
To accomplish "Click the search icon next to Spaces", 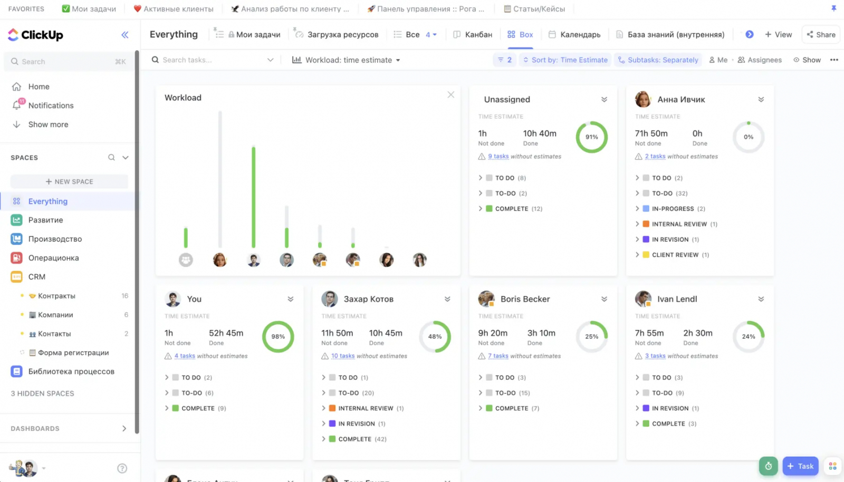I will [x=111, y=158].
